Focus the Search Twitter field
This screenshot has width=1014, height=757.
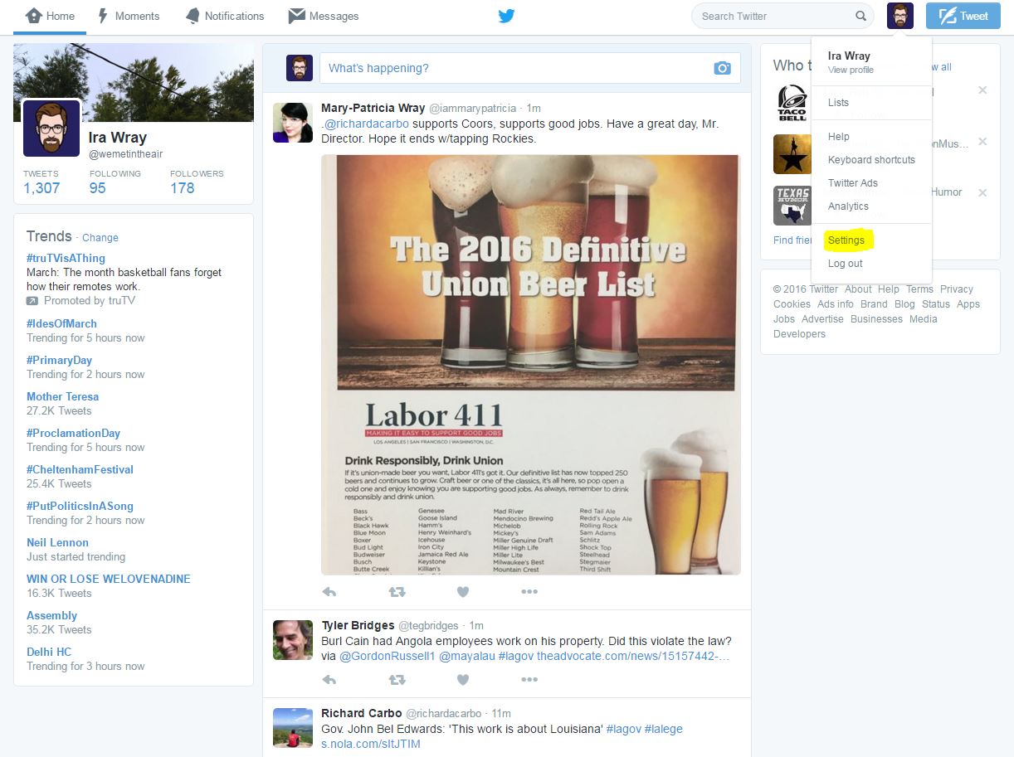click(782, 16)
